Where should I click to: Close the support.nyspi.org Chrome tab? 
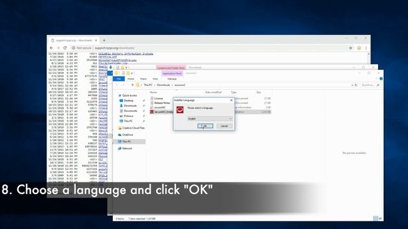(x=96, y=41)
